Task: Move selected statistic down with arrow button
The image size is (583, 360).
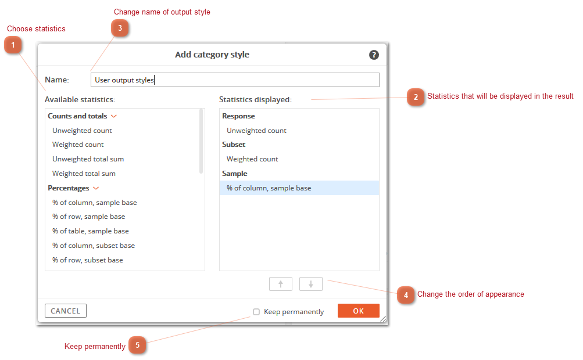Action: tap(311, 284)
